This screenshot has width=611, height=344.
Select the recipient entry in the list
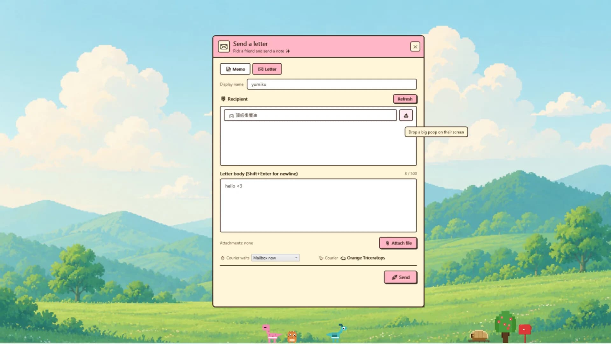click(x=310, y=115)
